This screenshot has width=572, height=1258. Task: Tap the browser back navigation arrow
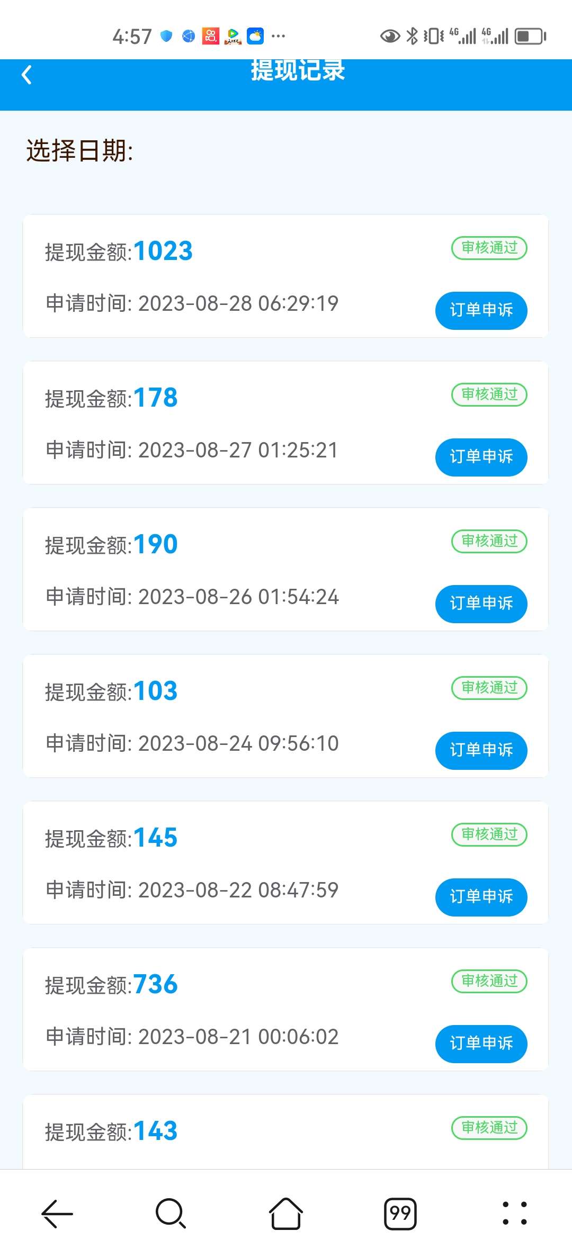(x=57, y=1213)
